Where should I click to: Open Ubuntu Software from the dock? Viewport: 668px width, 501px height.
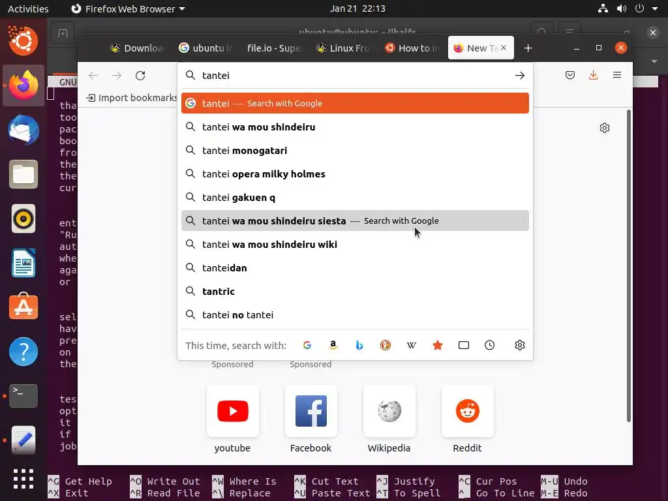pos(23,307)
